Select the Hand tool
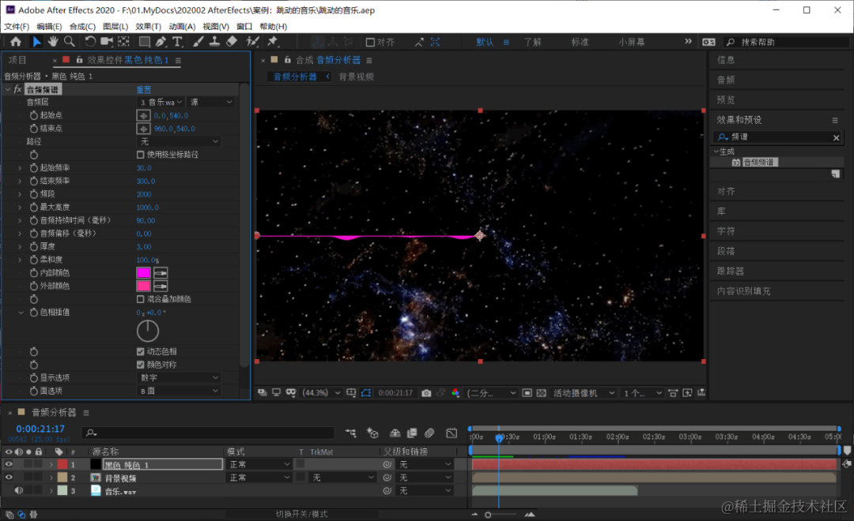This screenshot has height=521, width=854. 53,41
